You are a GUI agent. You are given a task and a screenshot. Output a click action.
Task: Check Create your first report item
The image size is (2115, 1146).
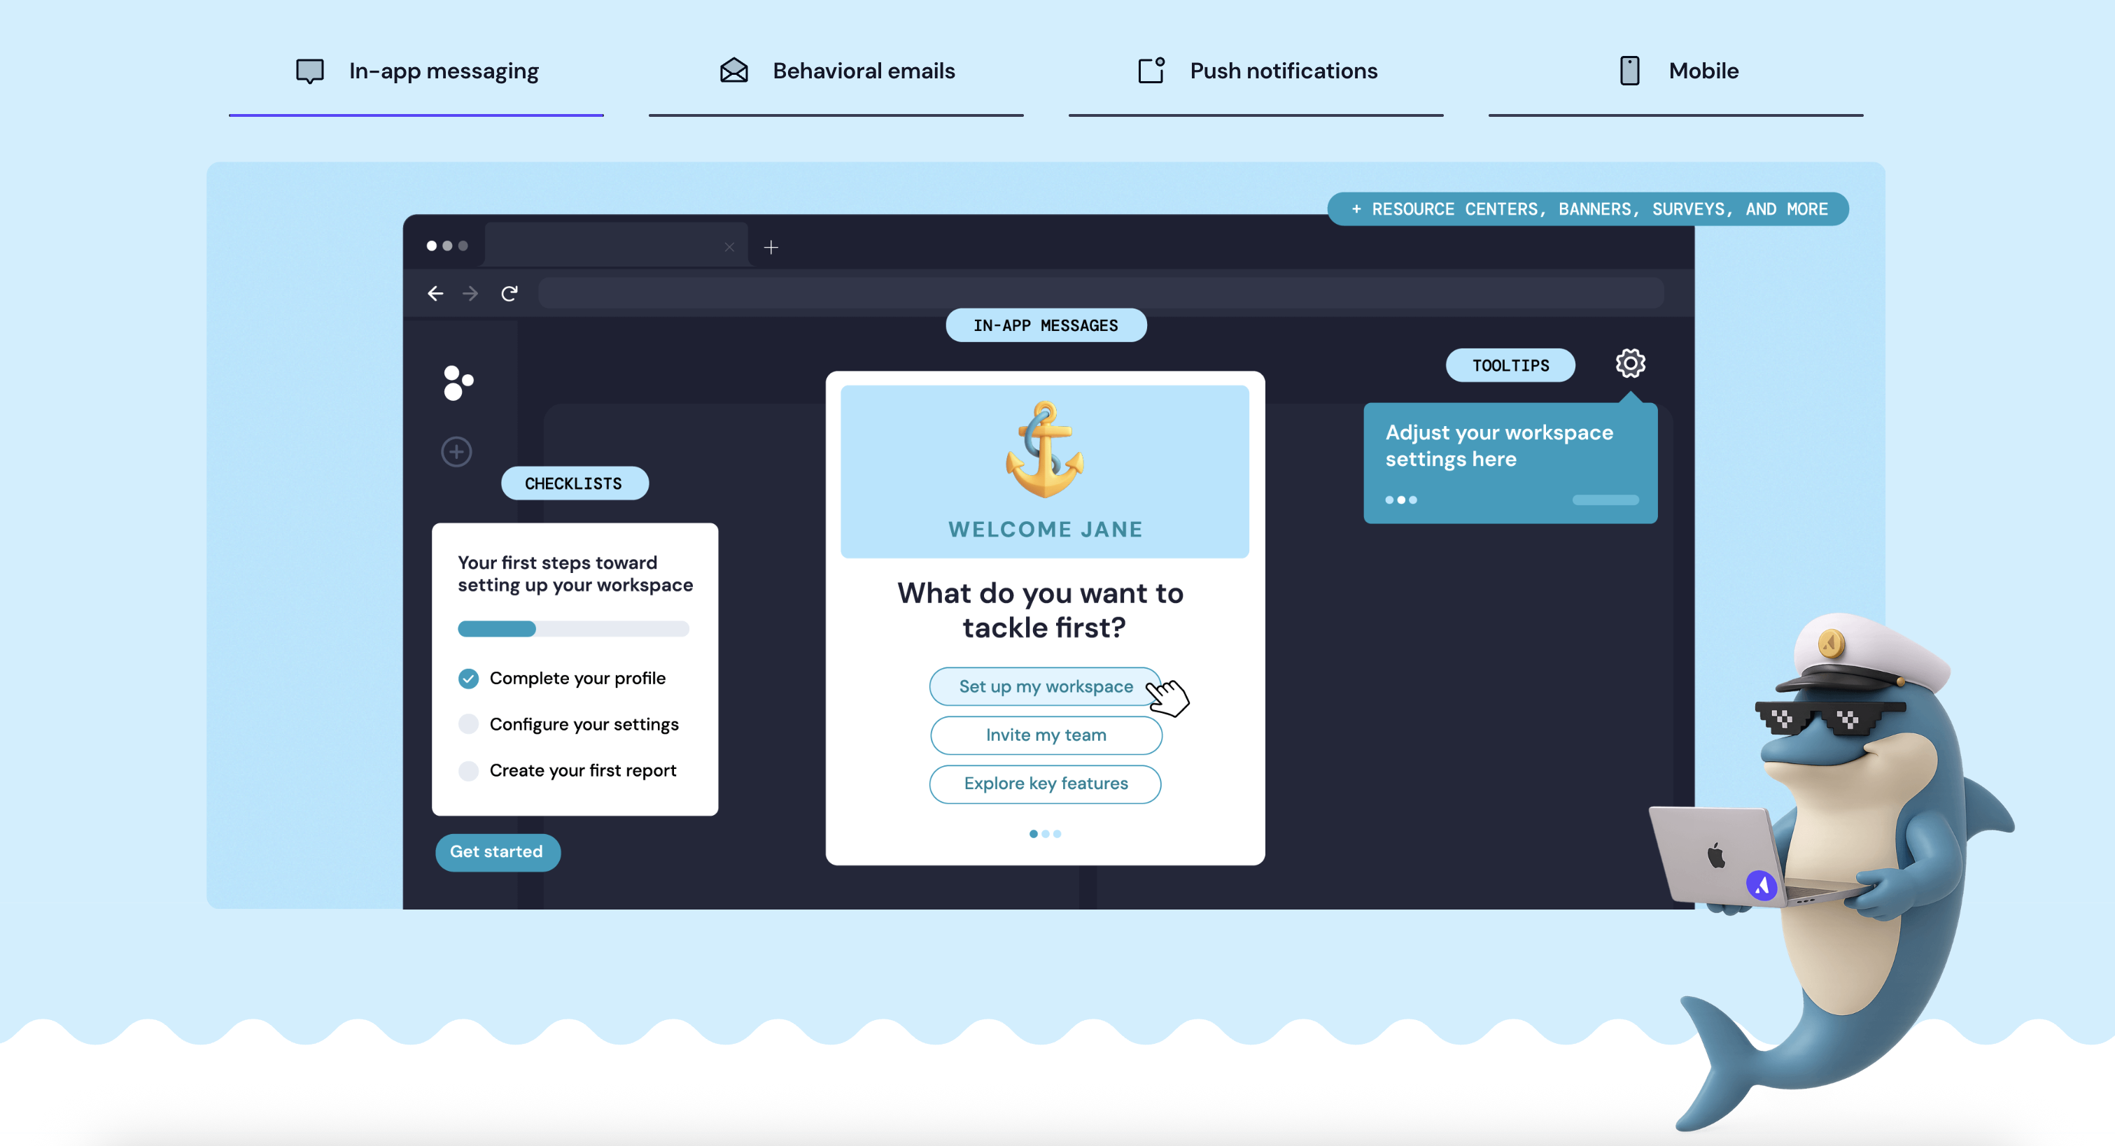(x=468, y=770)
